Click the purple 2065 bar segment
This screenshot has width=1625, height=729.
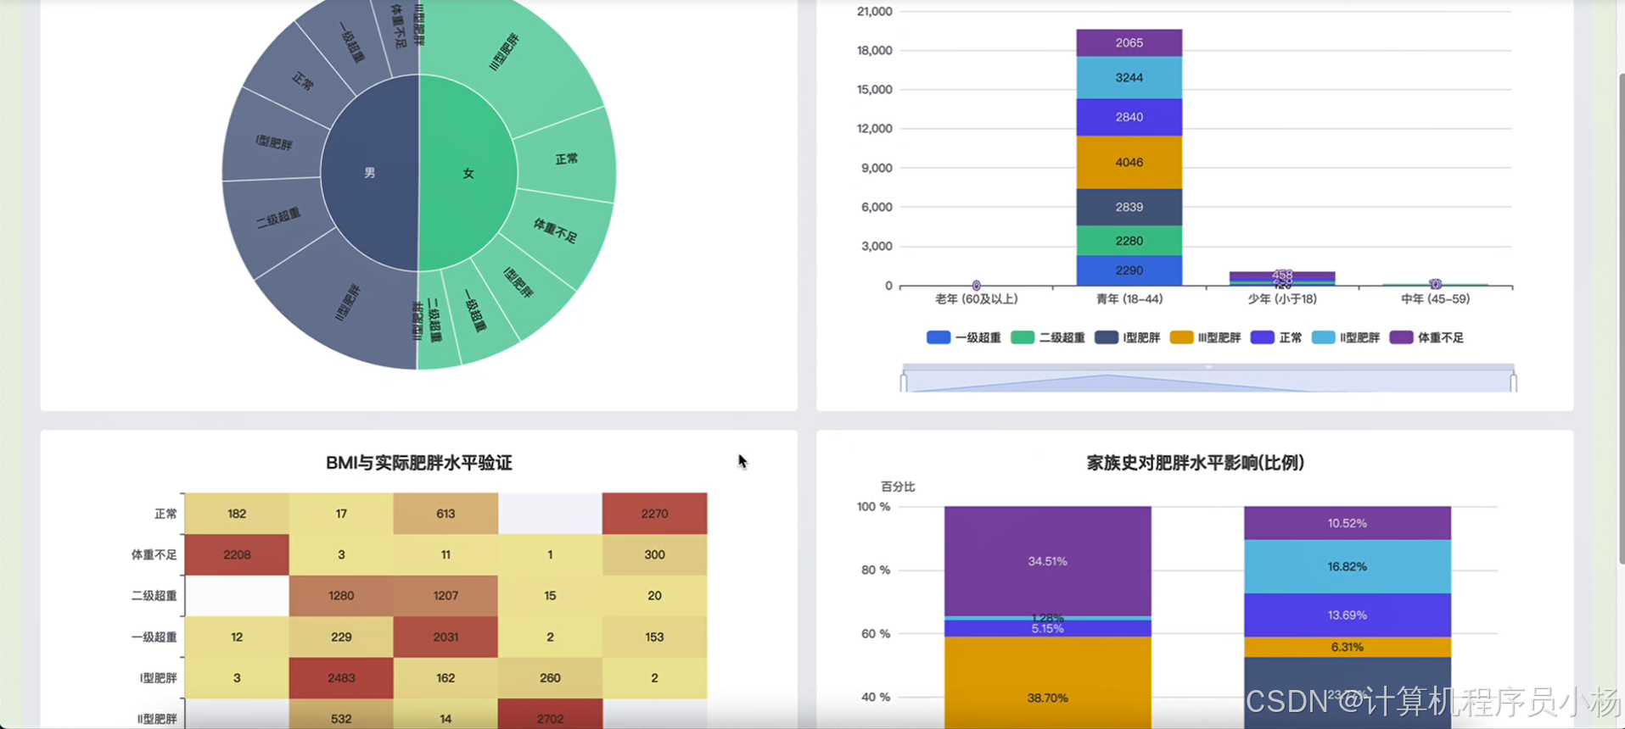tap(1129, 43)
